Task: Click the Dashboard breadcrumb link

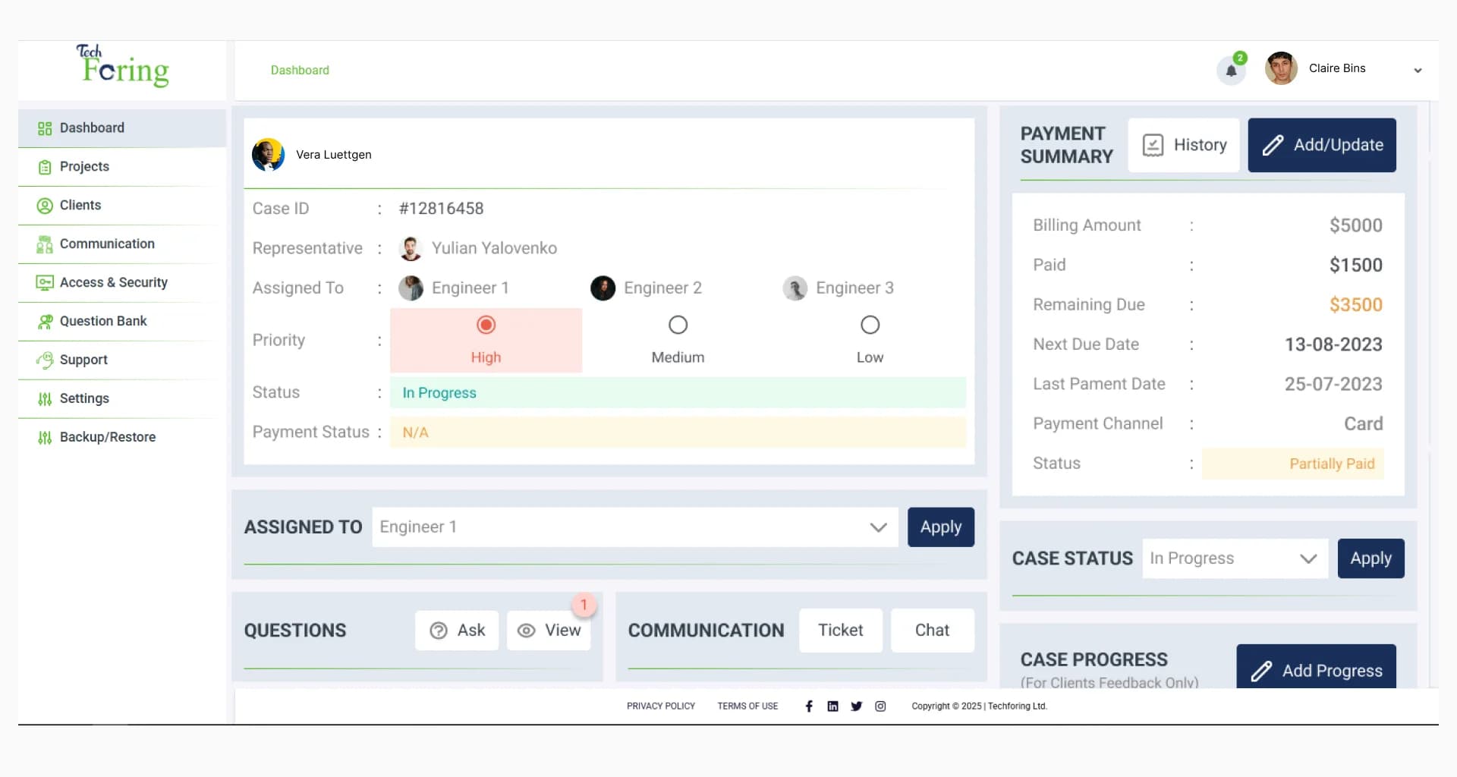Action: (x=300, y=71)
